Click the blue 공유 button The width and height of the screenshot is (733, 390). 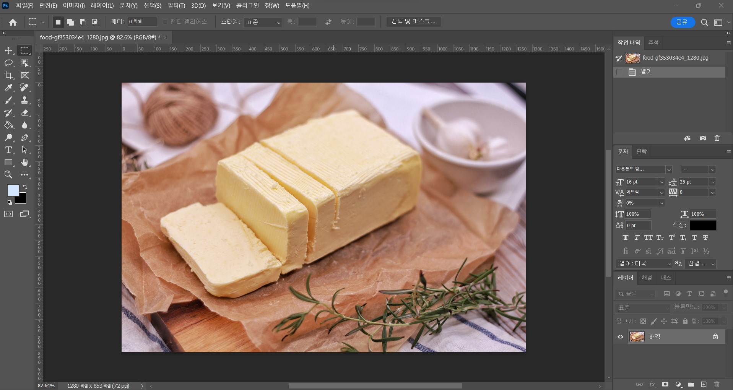coord(683,22)
